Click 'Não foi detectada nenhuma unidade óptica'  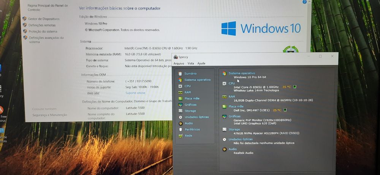[x=264, y=143]
